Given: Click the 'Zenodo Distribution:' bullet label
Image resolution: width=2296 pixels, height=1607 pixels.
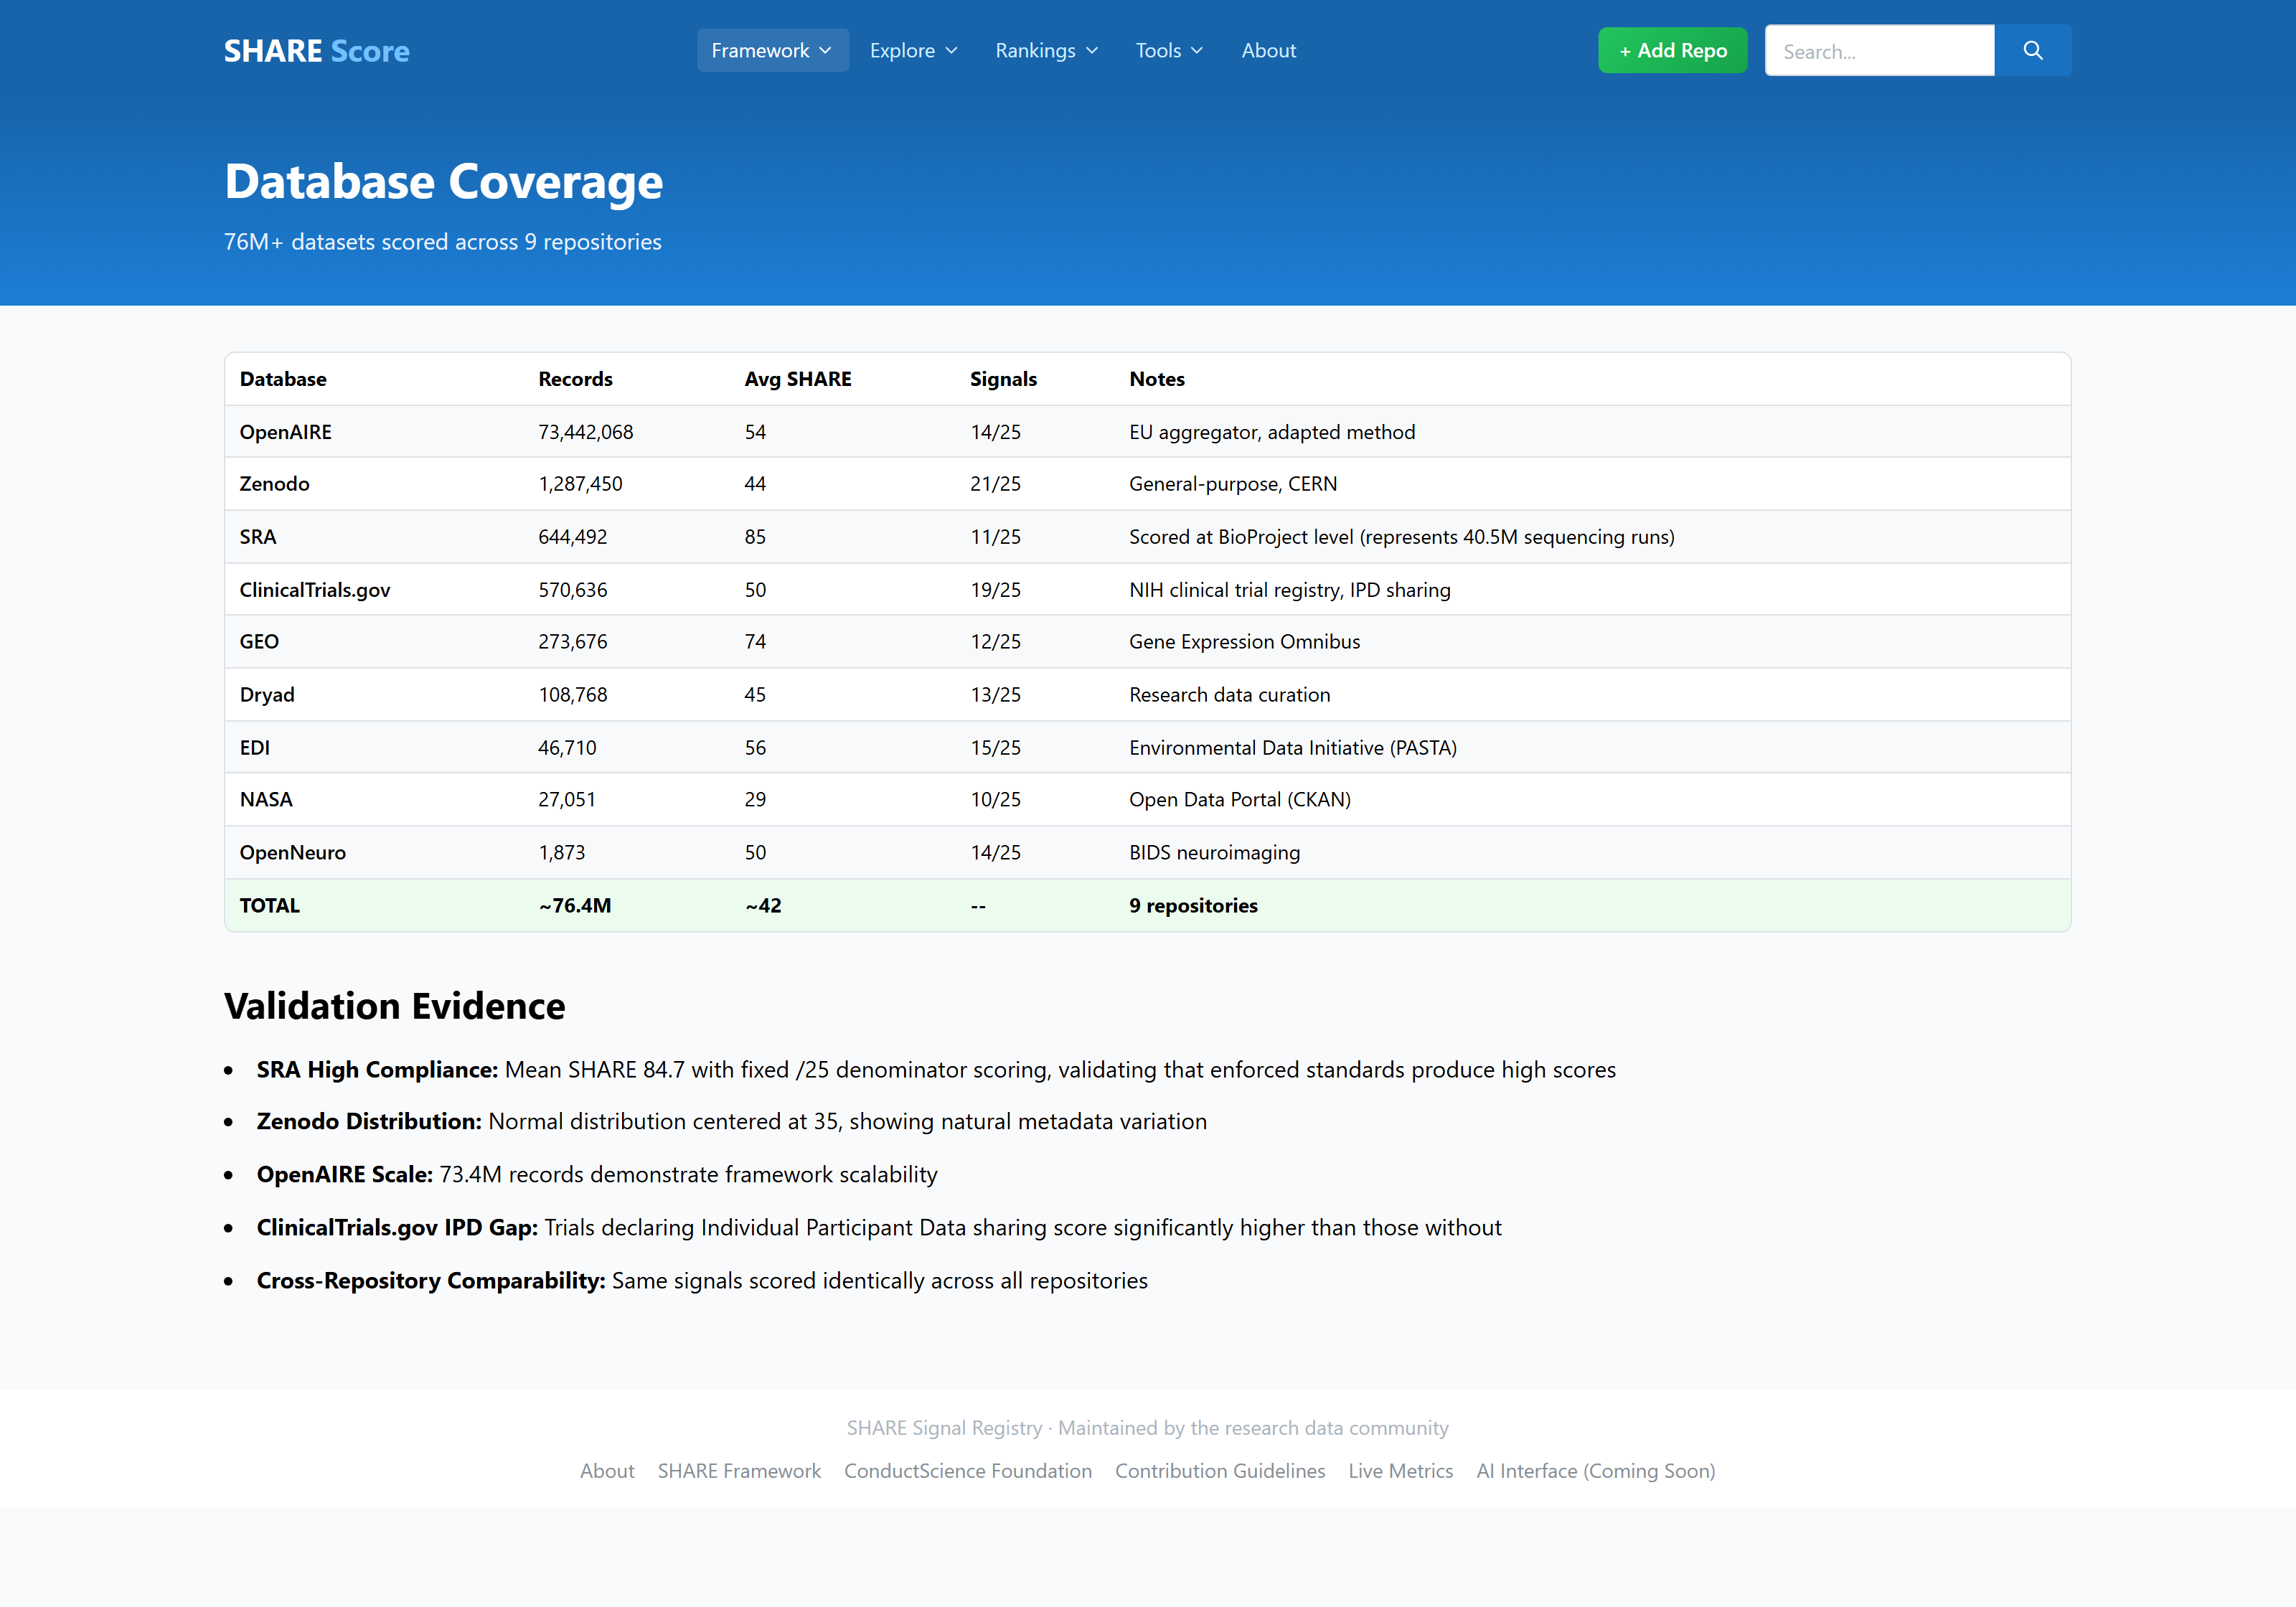Looking at the screenshot, I should [x=369, y=1122].
